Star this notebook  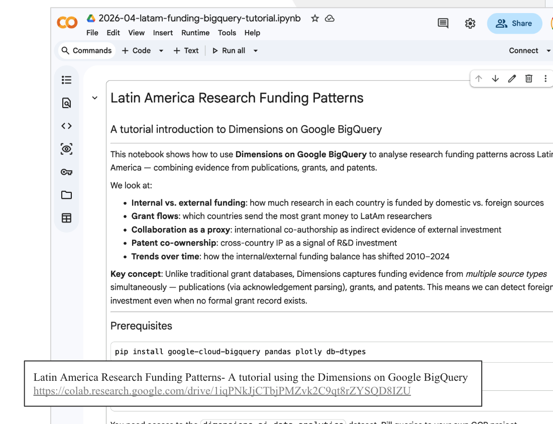coord(315,19)
